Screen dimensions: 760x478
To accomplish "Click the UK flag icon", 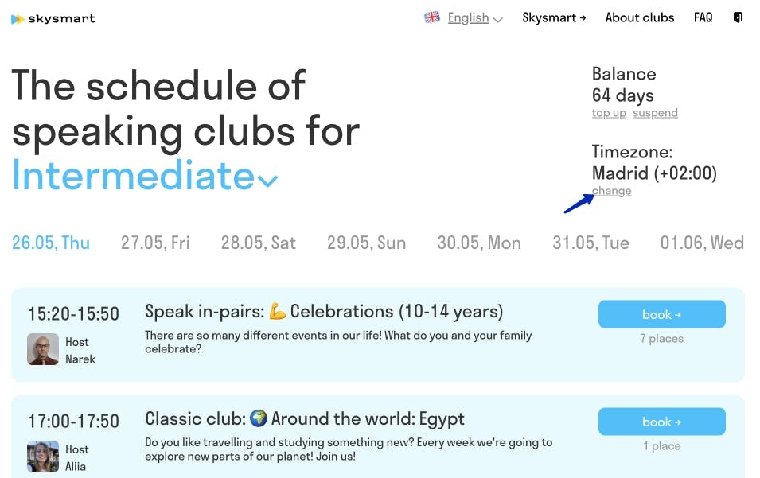I will [432, 17].
